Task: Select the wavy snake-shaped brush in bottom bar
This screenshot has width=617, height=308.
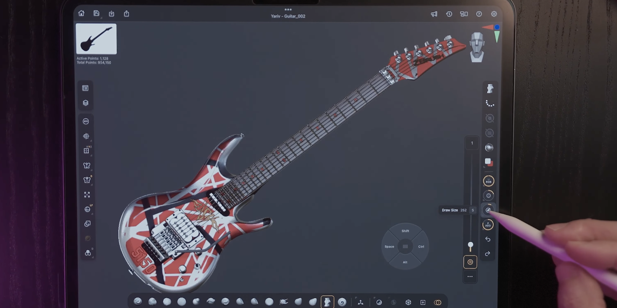Action: click(211, 302)
